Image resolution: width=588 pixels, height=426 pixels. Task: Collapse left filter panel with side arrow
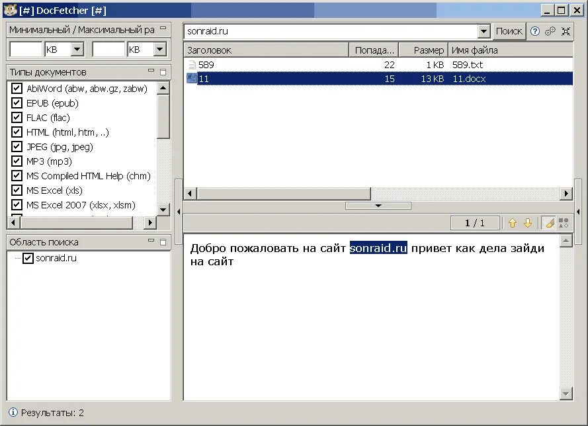click(x=179, y=212)
